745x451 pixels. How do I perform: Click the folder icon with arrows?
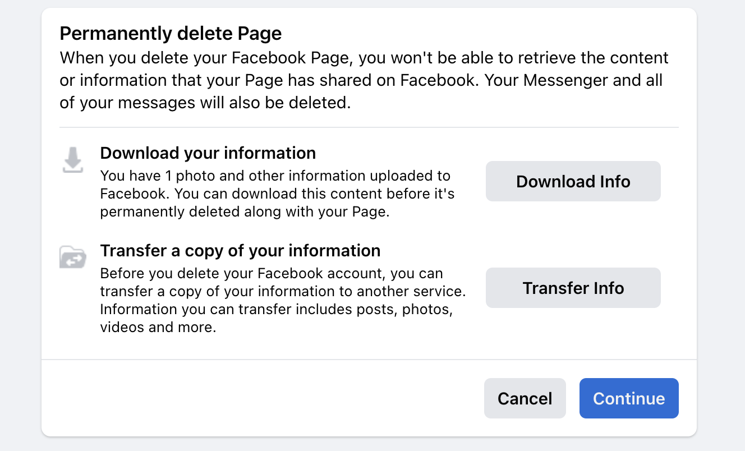72,257
